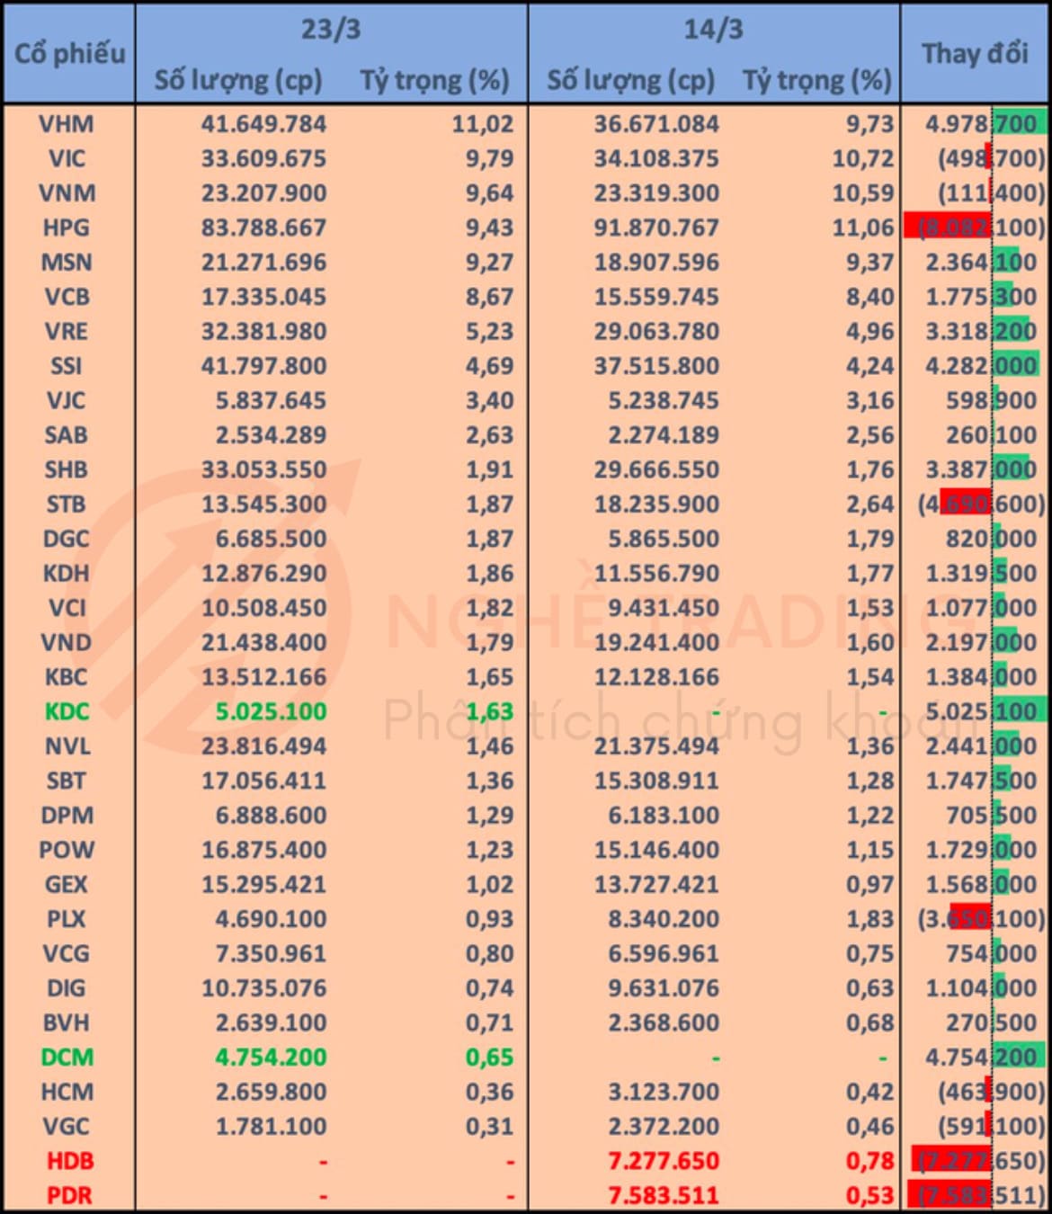Select the PLX ticker cell
Screen dimensions: 1052x1214
[67, 919]
